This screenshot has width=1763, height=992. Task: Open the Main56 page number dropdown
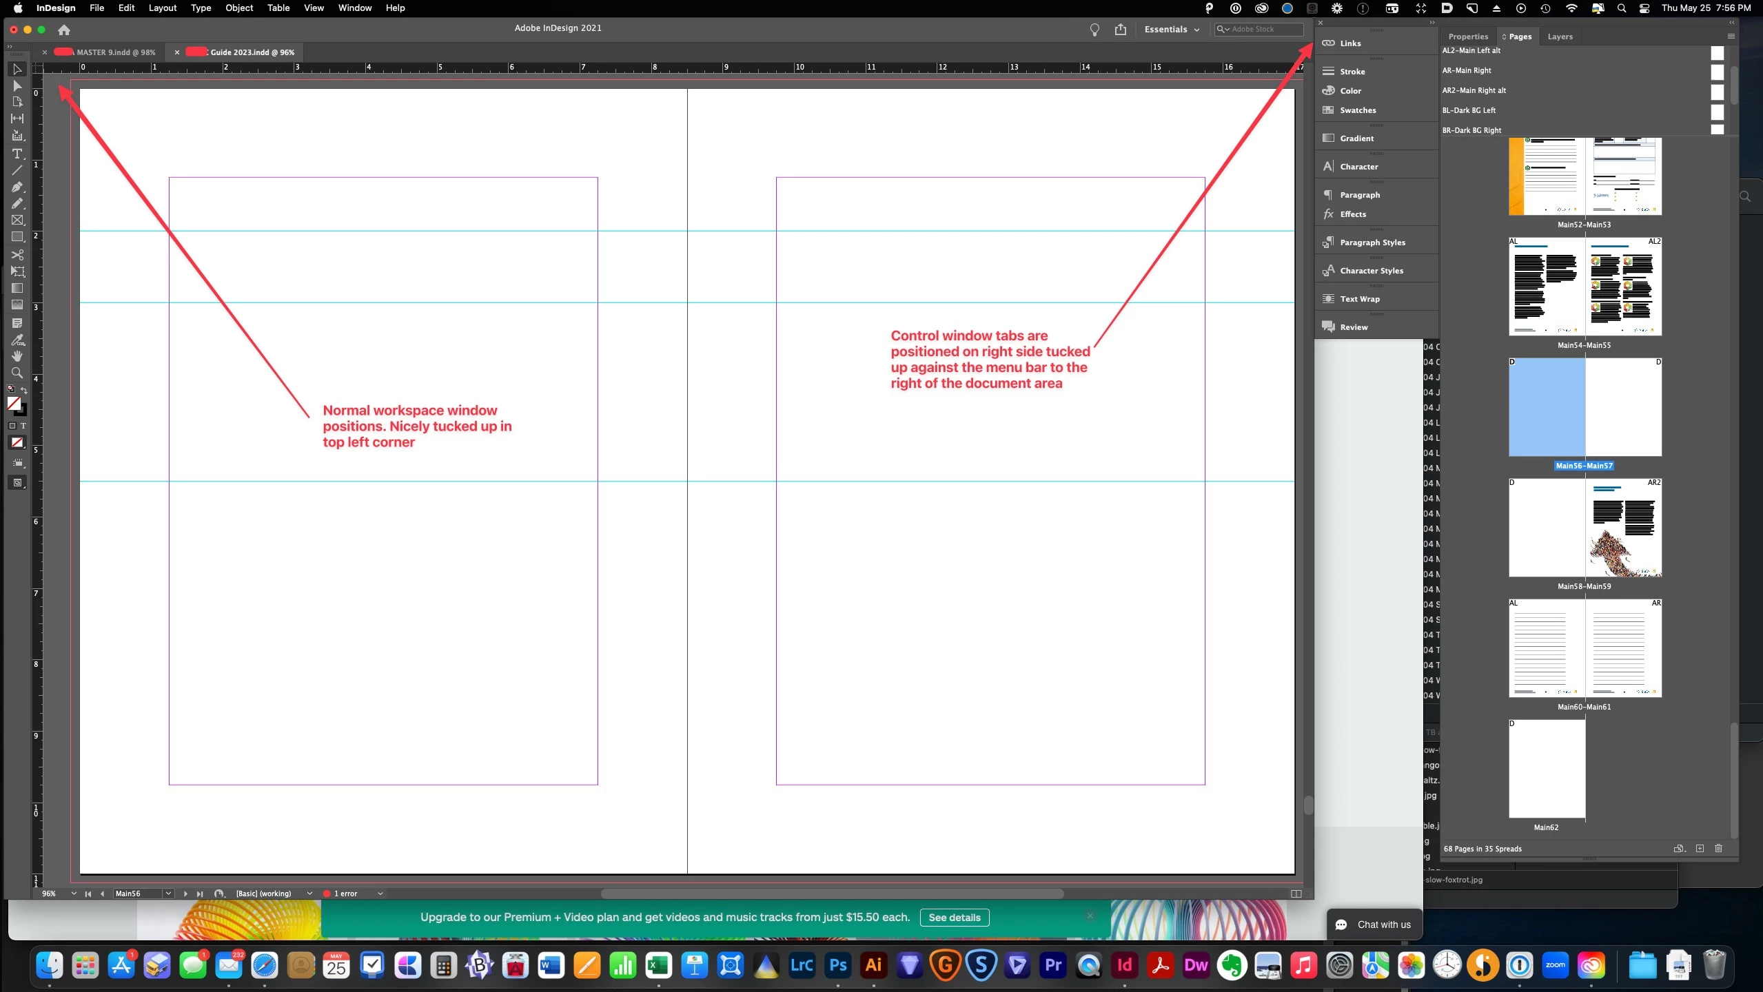click(167, 893)
